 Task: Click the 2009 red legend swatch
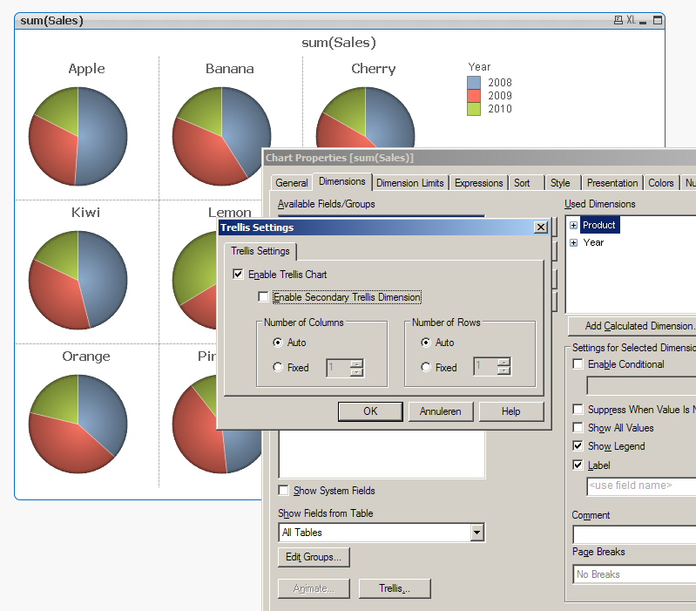[474, 96]
